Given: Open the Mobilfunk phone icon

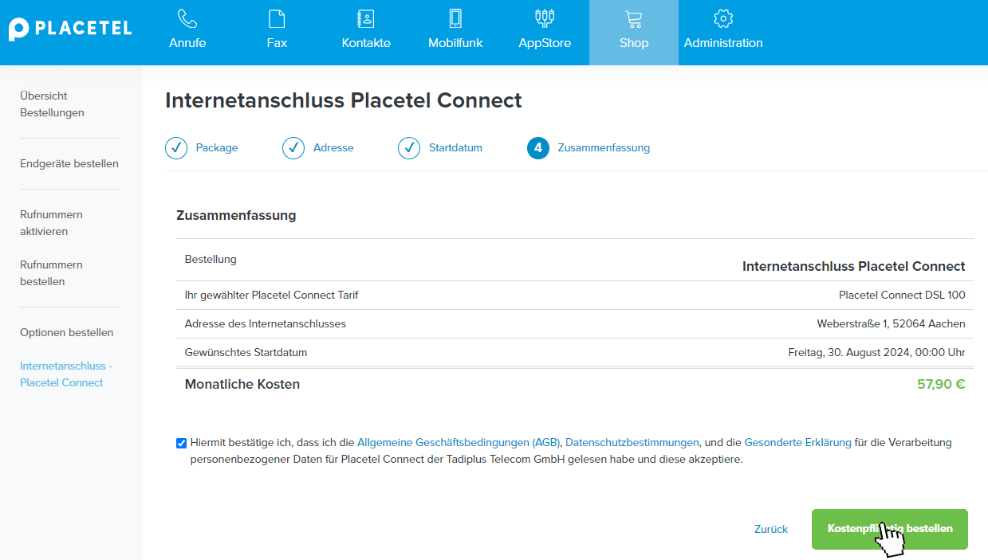Looking at the screenshot, I should (x=455, y=18).
